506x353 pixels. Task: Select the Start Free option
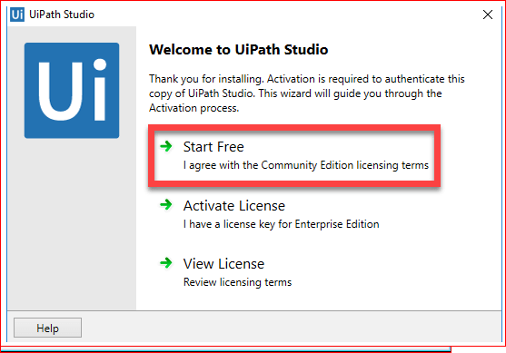294,155
